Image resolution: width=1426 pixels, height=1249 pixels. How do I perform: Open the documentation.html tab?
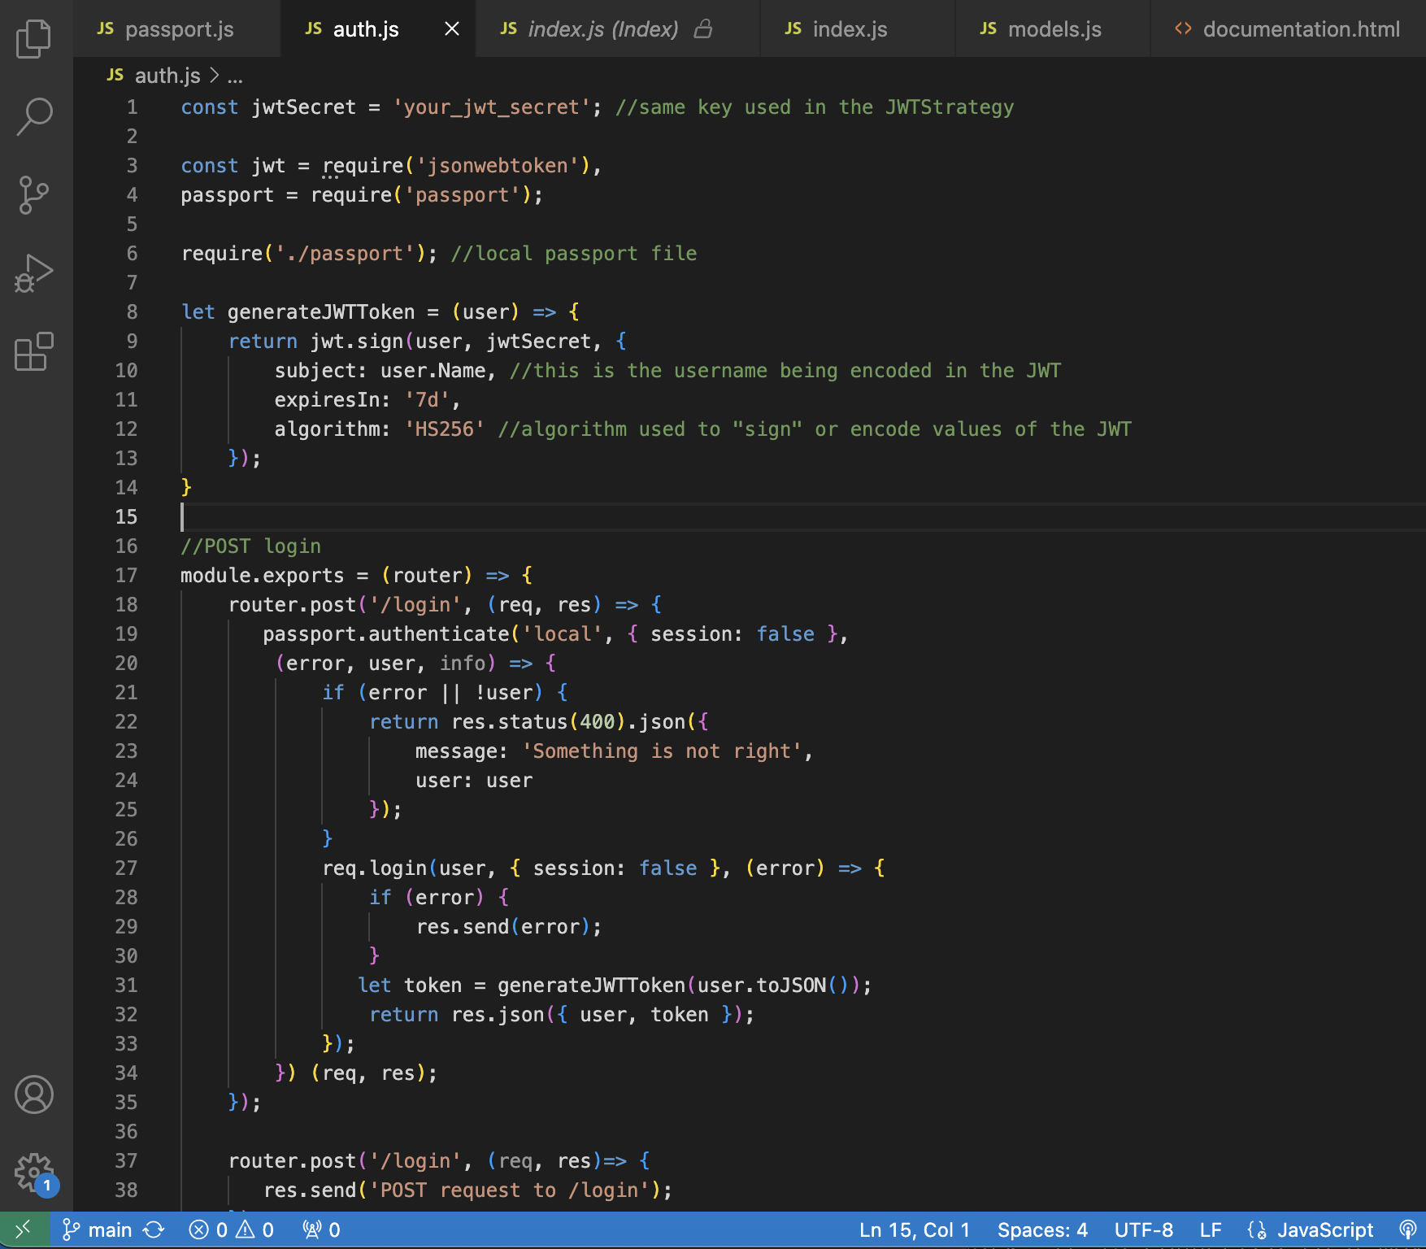(1300, 29)
